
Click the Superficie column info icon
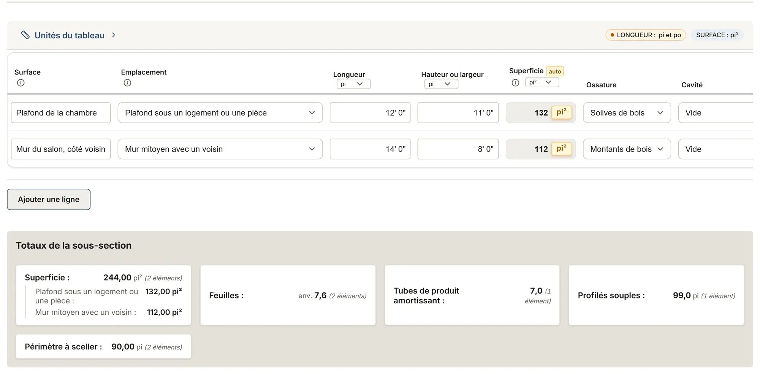point(515,83)
